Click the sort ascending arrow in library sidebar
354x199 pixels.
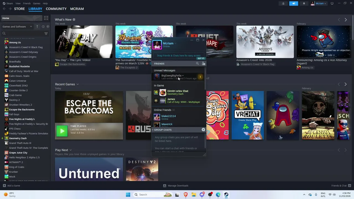(37, 27)
